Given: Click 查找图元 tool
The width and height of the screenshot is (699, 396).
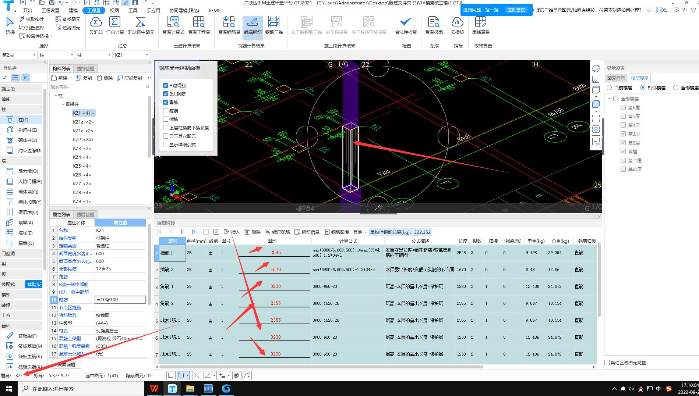Looking at the screenshot, I should click(x=68, y=19).
